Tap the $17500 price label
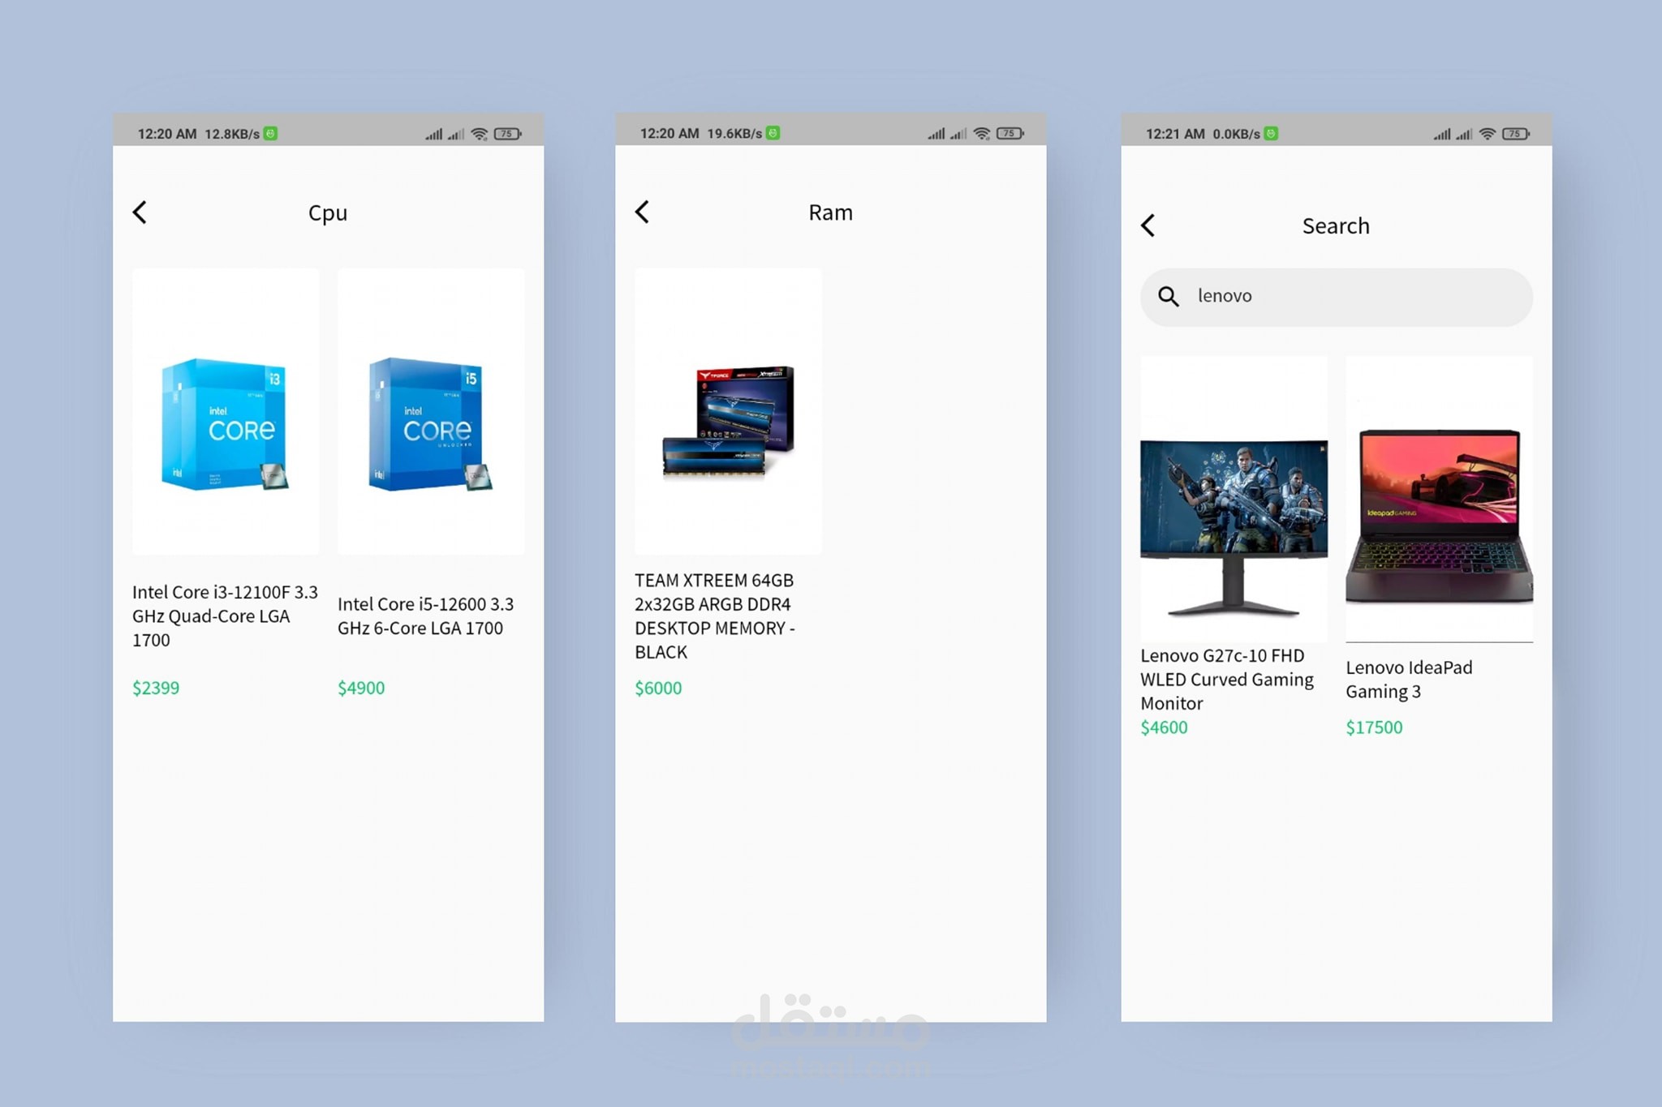This screenshot has width=1662, height=1107. (1374, 727)
